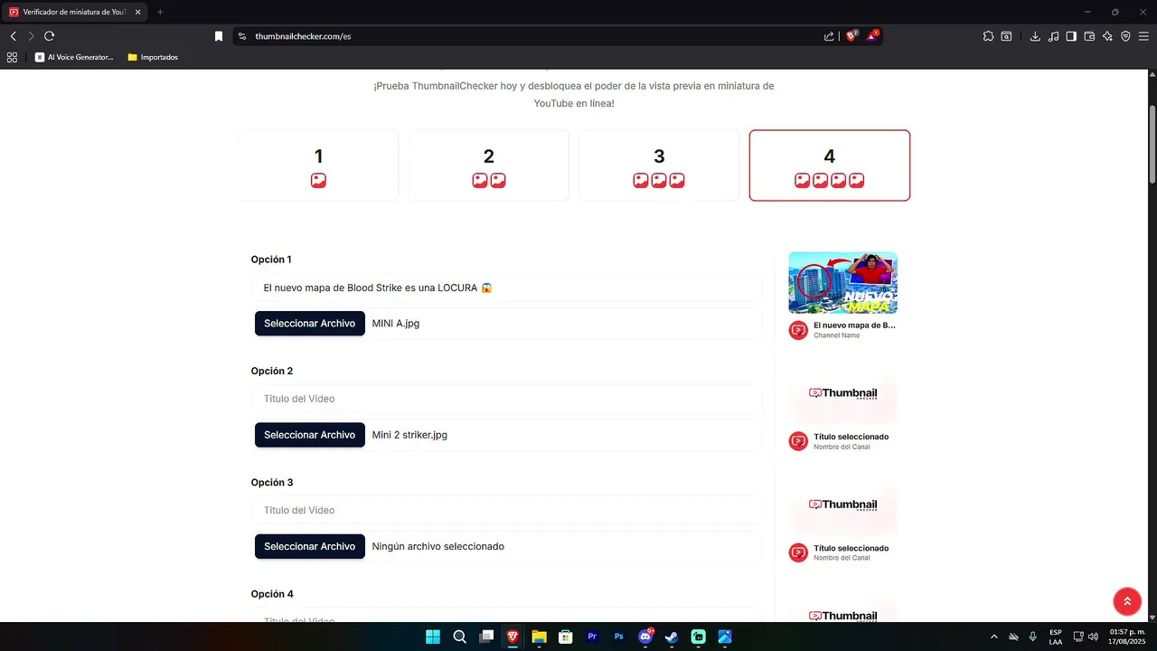Select the 4 thumbnails option card
The height and width of the screenshot is (651, 1157).
pyautogui.click(x=830, y=165)
